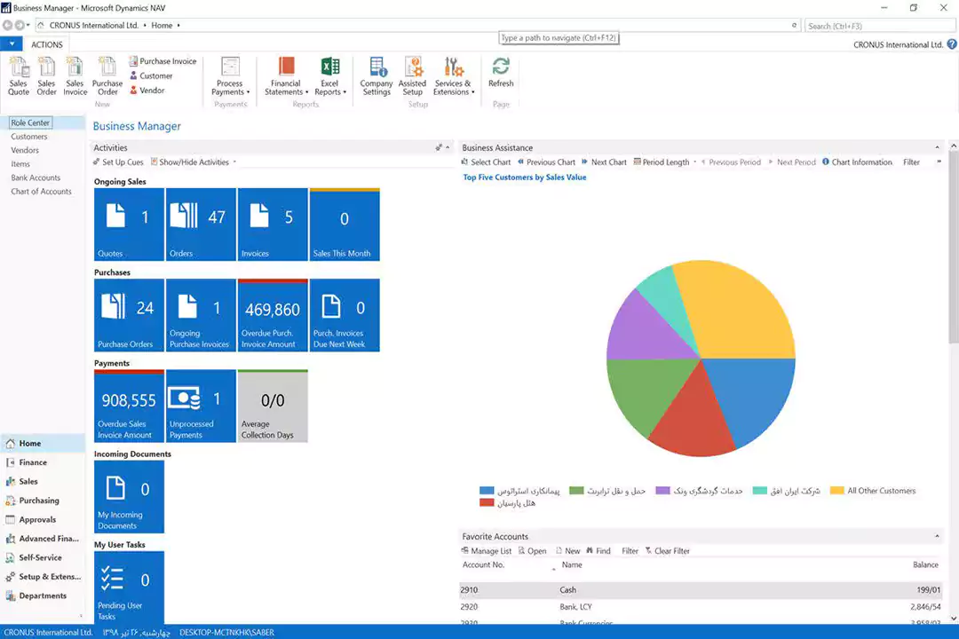Screen dimensions: 959x639
Task: Open the help question mark icon
Action: (952, 44)
